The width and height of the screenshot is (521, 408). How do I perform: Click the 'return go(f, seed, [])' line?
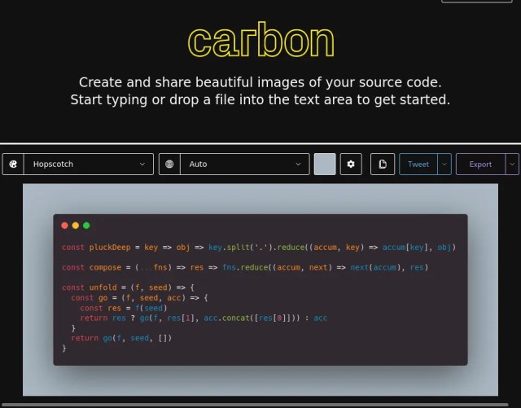pos(121,338)
